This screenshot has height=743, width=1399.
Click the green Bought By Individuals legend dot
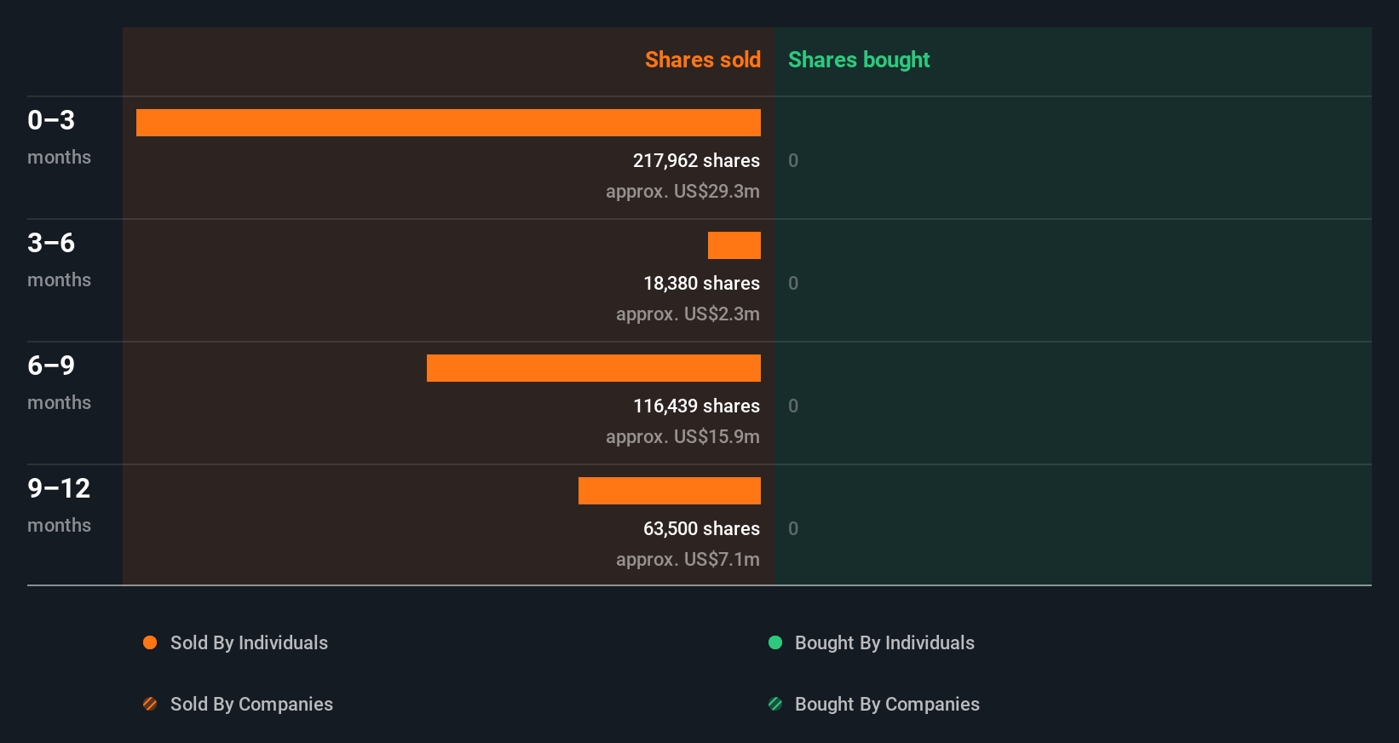pos(775,642)
